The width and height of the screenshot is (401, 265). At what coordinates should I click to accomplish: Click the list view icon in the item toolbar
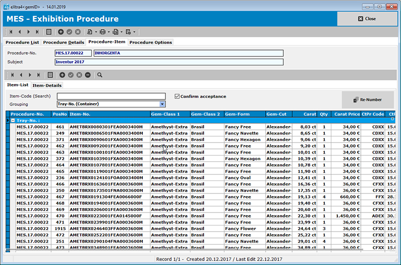point(50,75)
